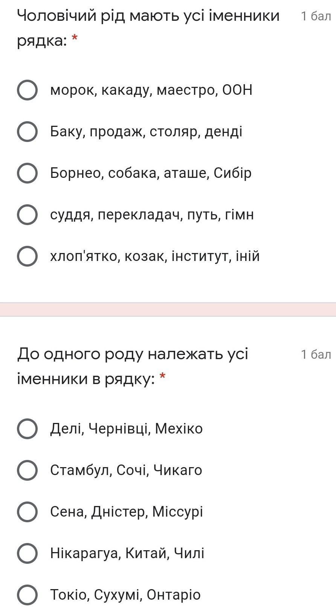The image size is (336, 611).
Task: Click the question title 'Чоловічий рід мають усі іменники'
Action: click(x=148, y=16)
